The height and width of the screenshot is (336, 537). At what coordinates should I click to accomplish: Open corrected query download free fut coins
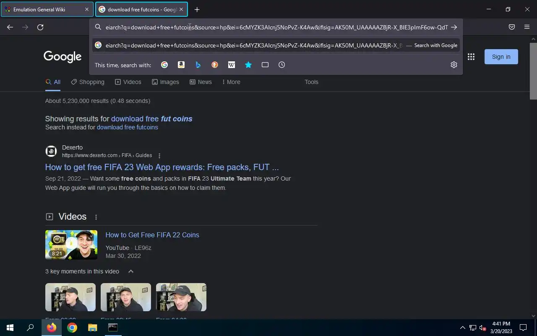tap(152, 119)
